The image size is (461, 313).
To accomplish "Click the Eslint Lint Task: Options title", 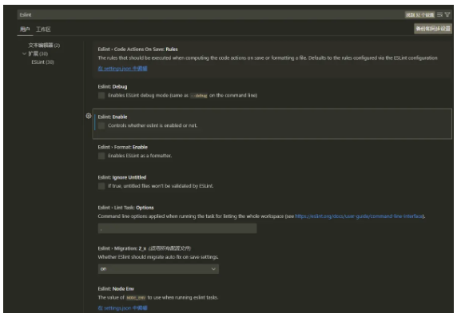I will 125,208.
